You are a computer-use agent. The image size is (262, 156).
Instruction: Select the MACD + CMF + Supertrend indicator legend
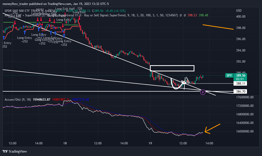(x=91, y=15)
